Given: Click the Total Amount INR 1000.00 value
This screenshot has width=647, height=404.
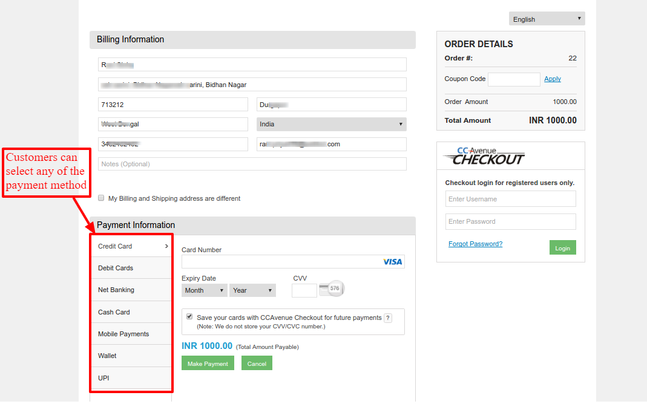Looking at the screenshot, I should pos(553,120).
